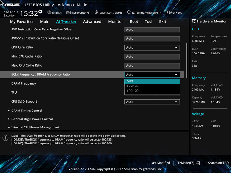Click the CPU Core Ratio label
This screenshot has width=231, height=173.
[x=22, y=47]
